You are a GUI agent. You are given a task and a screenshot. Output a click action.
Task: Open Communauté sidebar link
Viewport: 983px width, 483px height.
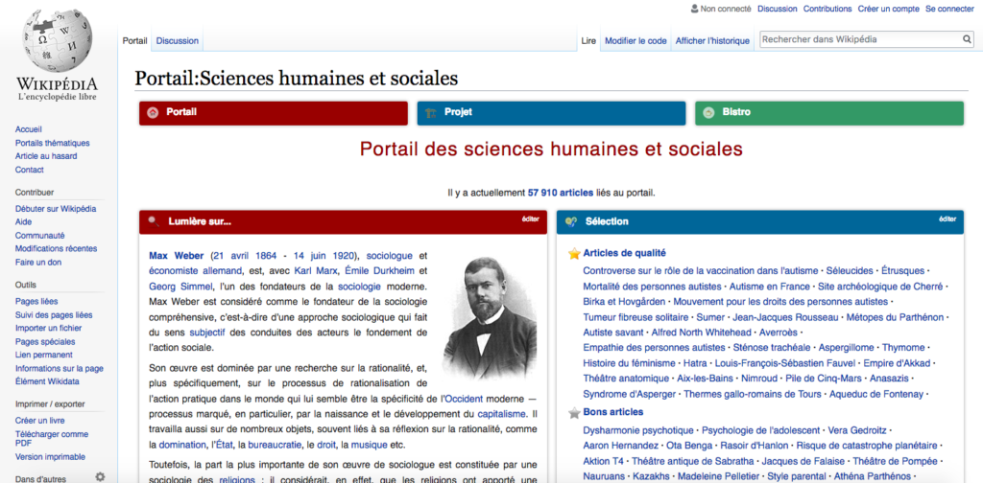coord(39,236)
